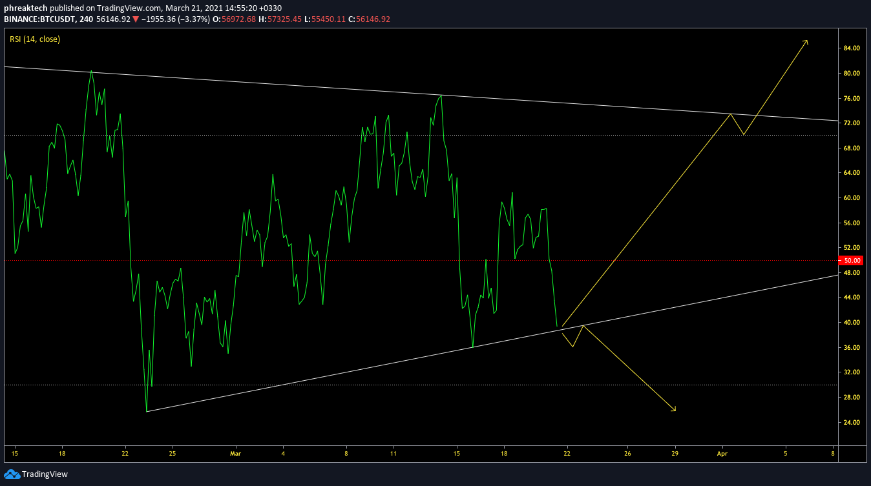Click the 29 date on time axis
Viewport: 871px width, 486px height.
click(675, 453)
